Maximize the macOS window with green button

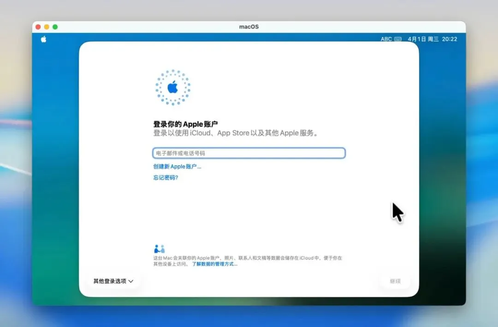pos(55,27)
